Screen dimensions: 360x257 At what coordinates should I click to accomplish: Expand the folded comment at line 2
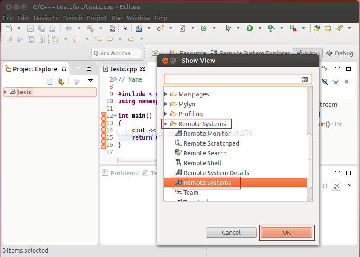pos(115,79)
